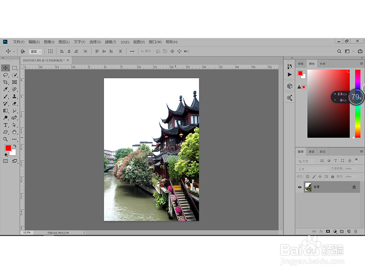Select the Horizontal Type tool

(5, 125)
